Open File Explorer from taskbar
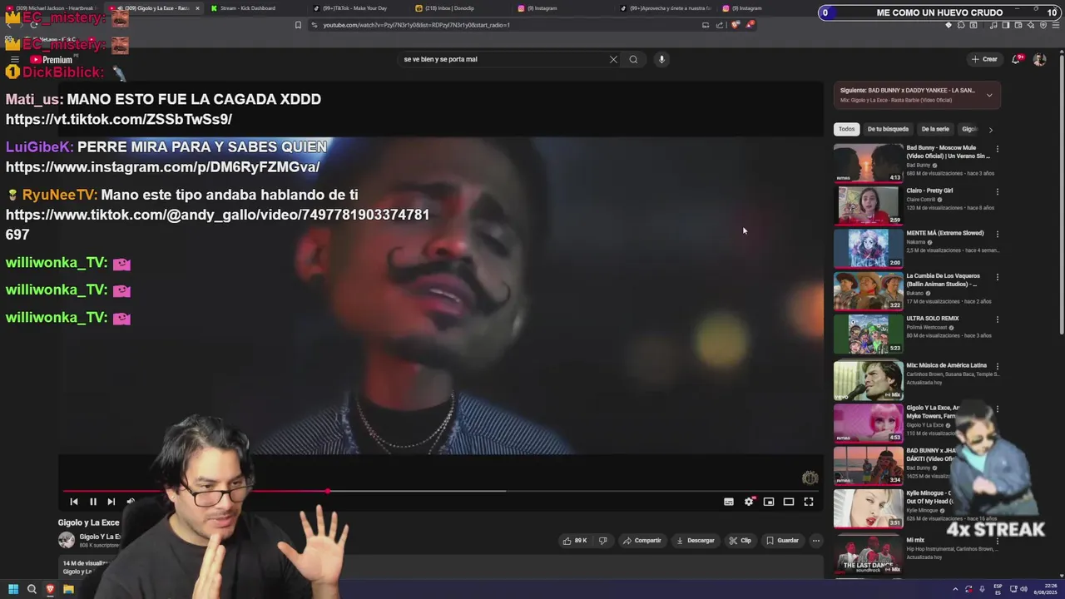The width and height of the screenshot is (1065, 599). [68, 589]
